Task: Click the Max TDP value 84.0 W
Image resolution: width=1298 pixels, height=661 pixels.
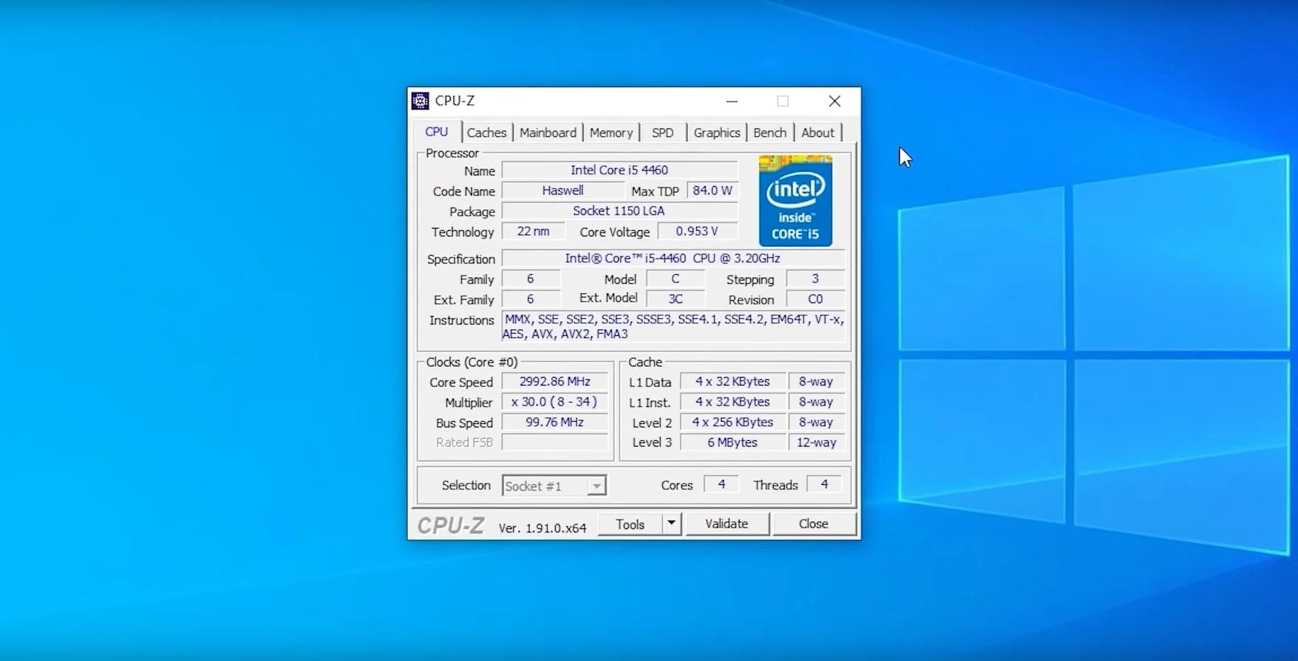Action: pyautogui.click(x=713, y=190)
